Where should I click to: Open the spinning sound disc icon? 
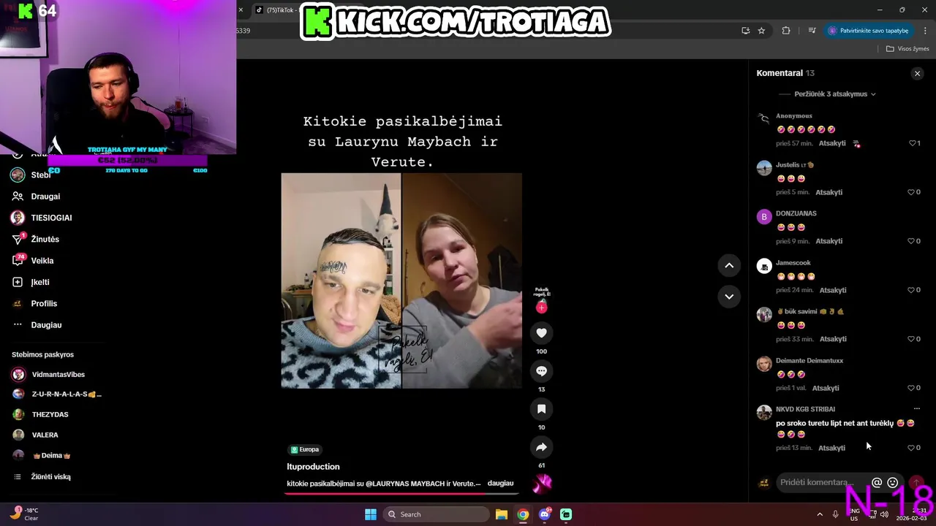(x=542, y=483)
